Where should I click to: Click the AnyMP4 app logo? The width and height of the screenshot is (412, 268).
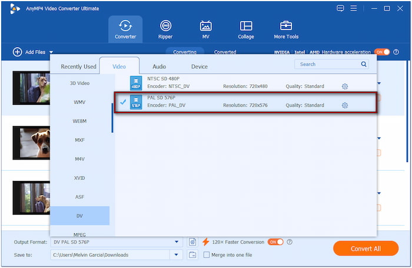pos(15,9)
